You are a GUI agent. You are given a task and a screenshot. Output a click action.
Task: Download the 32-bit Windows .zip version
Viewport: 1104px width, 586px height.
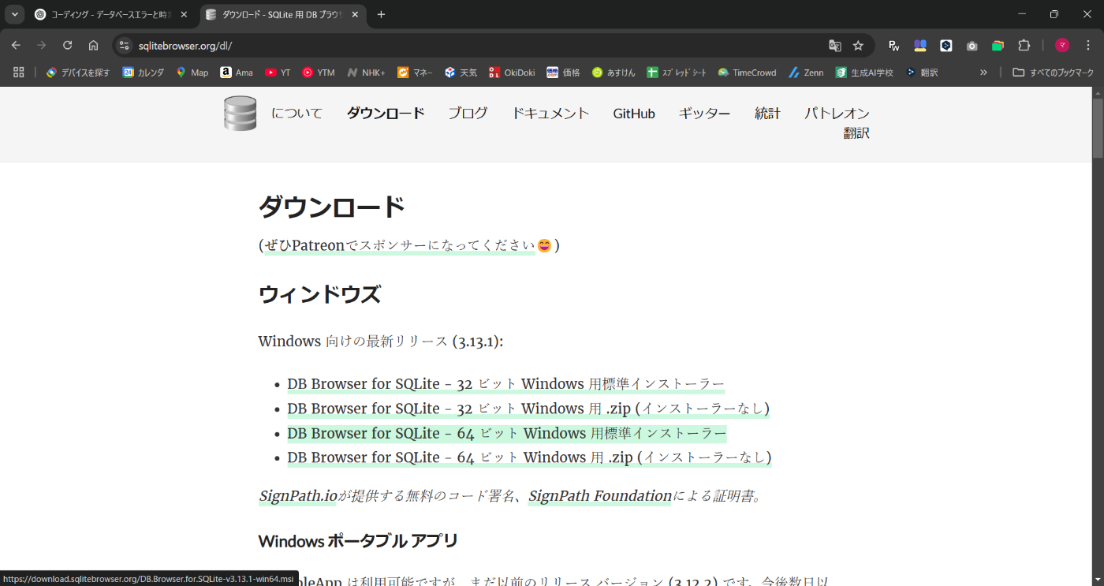(528, 409)
